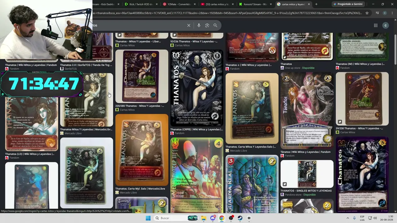Open 'THANATOS - SINGLES MITOS Y LEYENDAS' link
397x223 pixels.
[306, 191]
